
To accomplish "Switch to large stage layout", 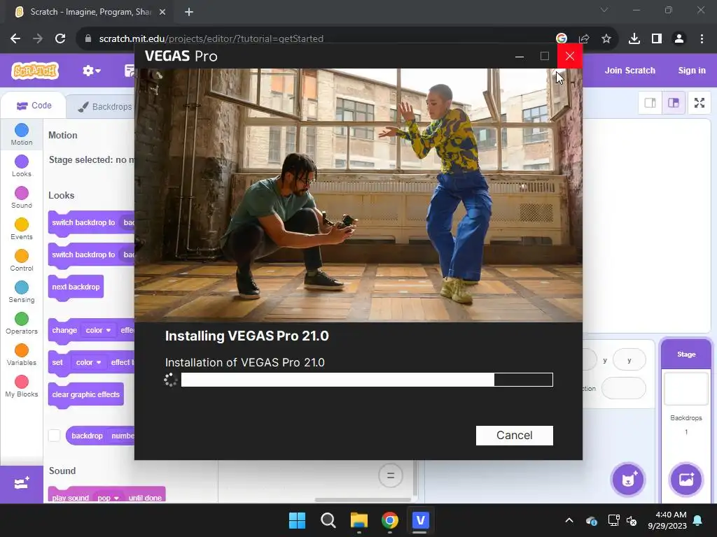I will (674, 103).
